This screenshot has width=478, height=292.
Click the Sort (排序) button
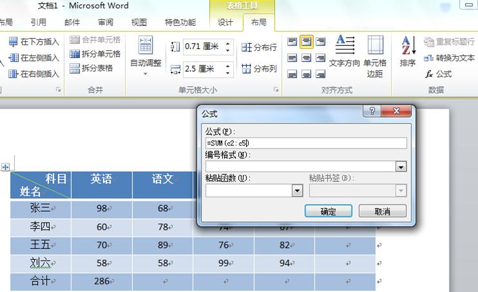(408, 51)
